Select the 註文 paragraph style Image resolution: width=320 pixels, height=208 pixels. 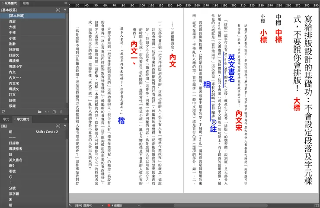[x=33, y=95]
